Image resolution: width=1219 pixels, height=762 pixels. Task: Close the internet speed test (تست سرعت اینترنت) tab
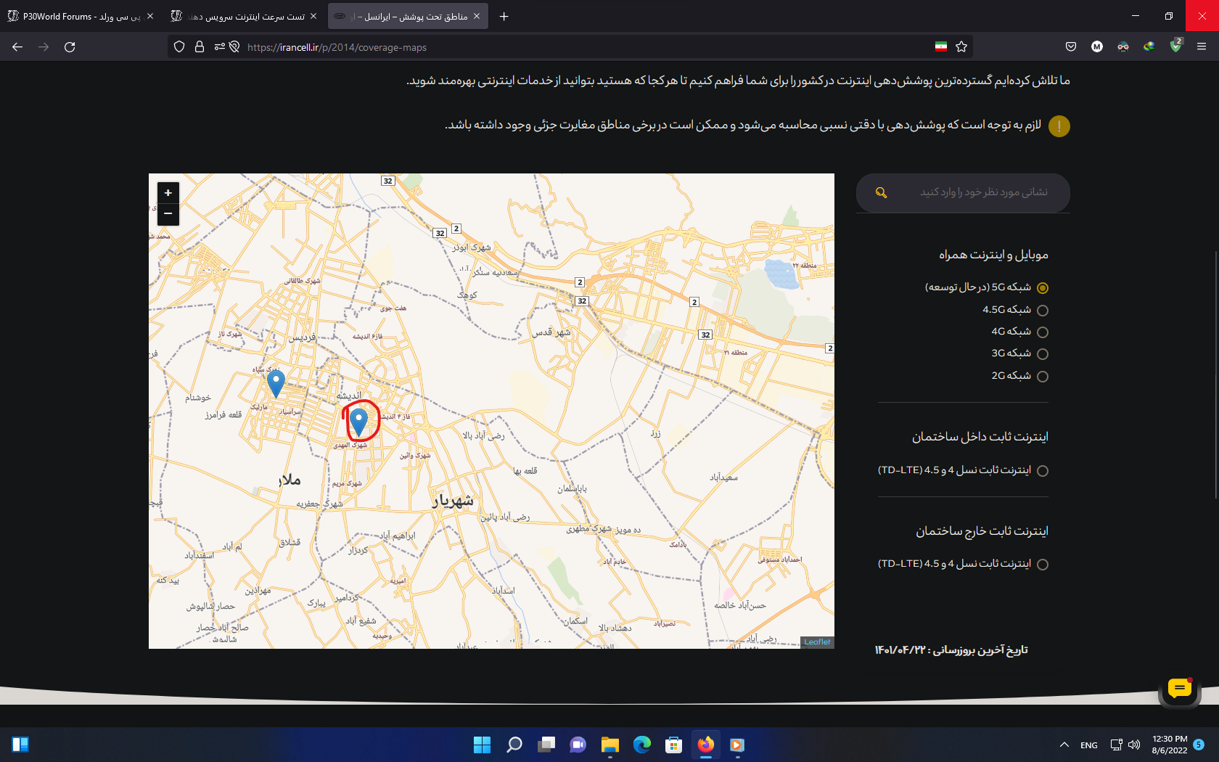click(x=313, y=16)
